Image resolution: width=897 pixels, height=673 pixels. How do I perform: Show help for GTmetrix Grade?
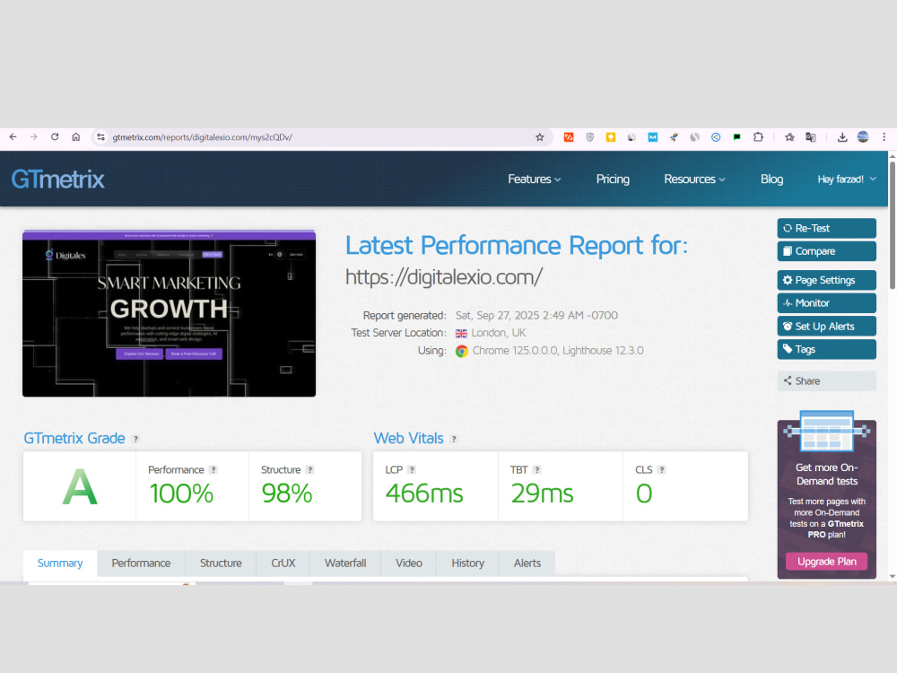tap(135, 439)
